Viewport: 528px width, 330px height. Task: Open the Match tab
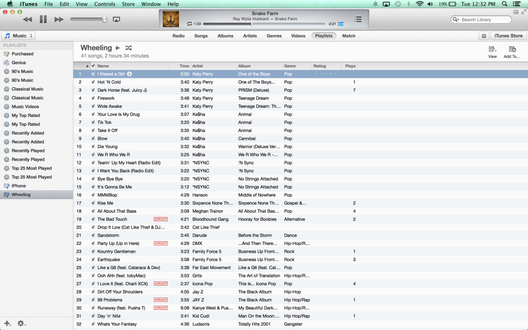coord(349,36)
